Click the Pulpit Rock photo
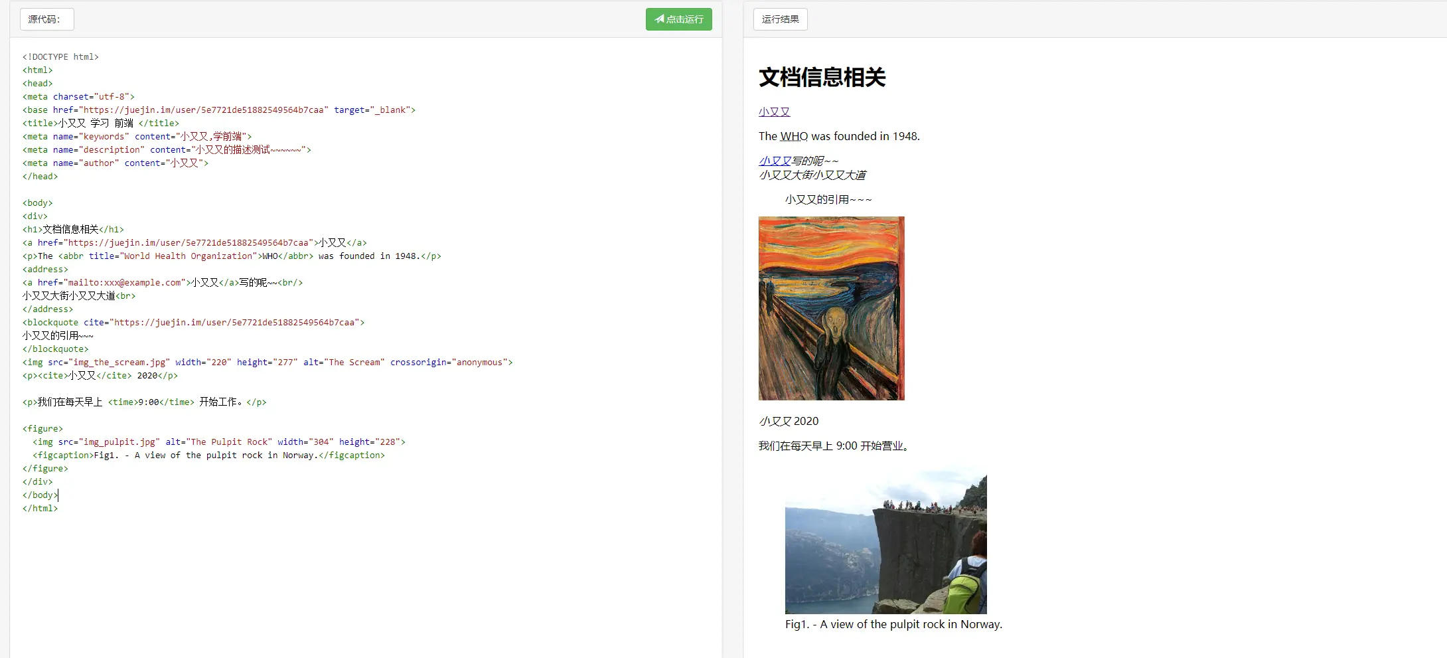1447x658 pixels. pos(886,538)
